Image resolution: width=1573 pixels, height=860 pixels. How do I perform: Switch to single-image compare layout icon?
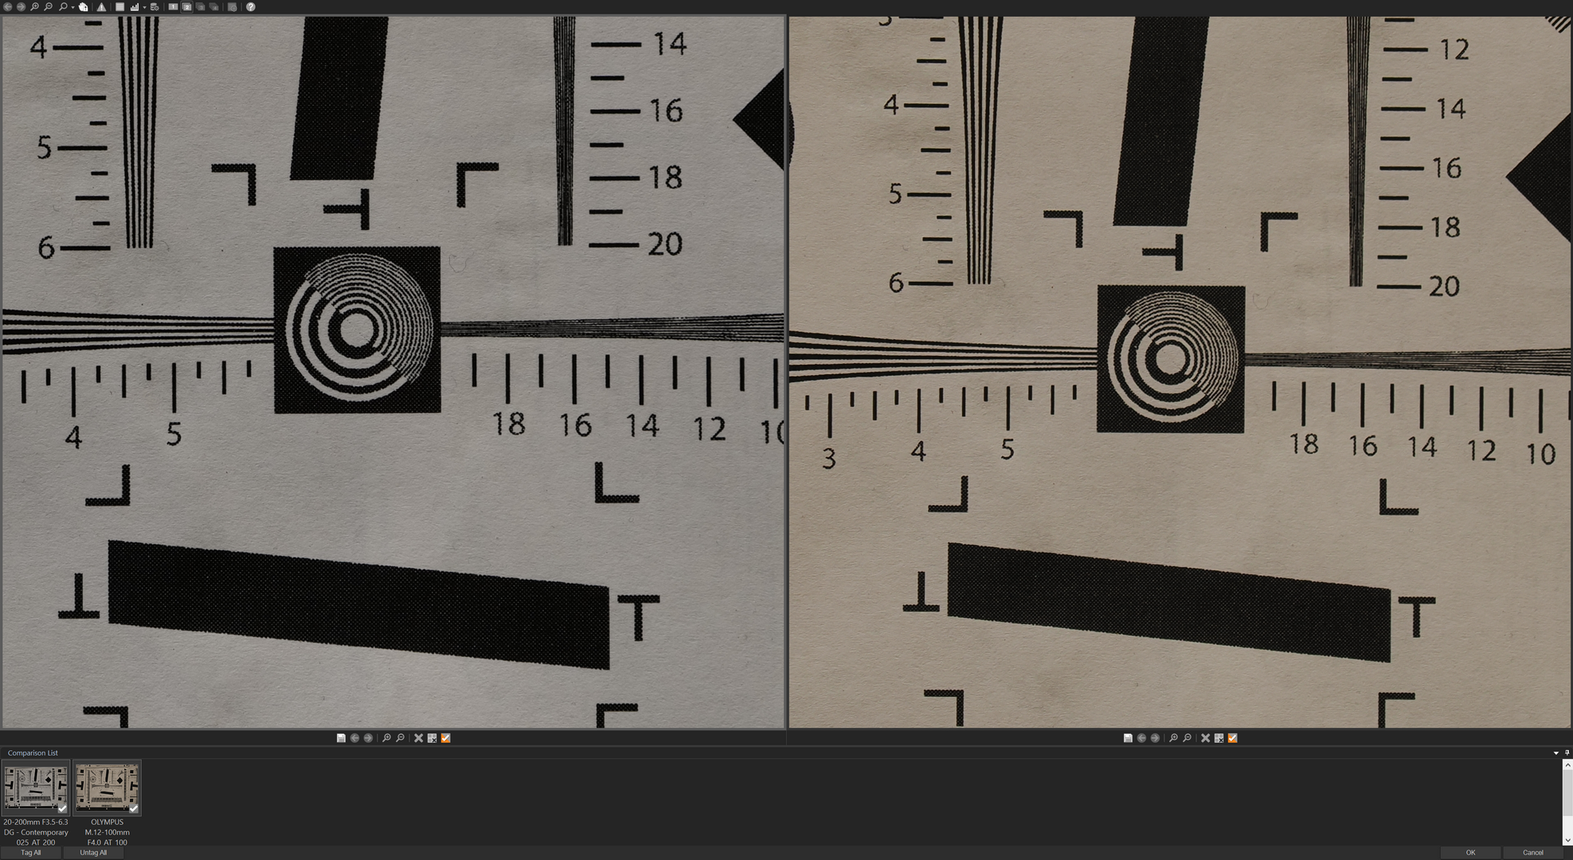tap(173, 7)
